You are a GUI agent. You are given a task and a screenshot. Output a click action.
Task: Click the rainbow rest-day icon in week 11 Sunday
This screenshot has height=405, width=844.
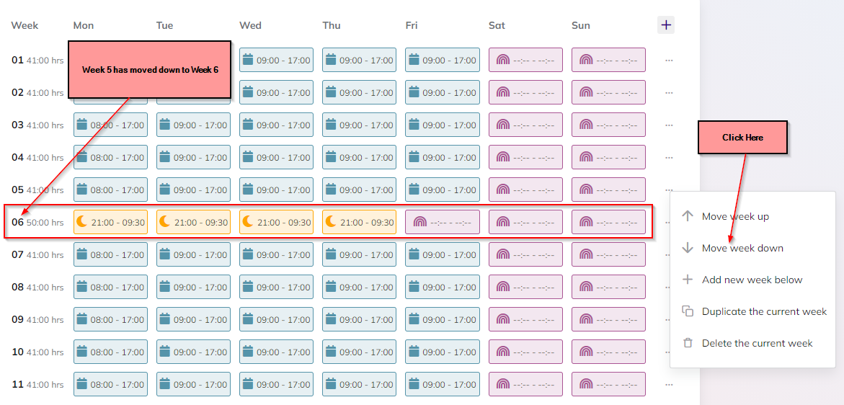(x=586, y=385)
